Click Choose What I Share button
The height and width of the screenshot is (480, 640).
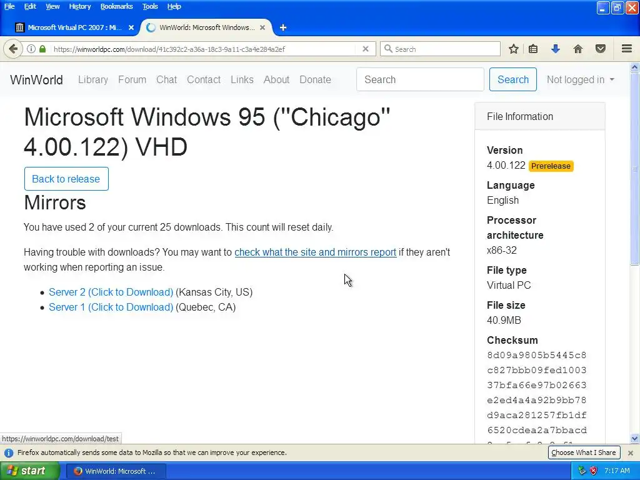click(x=584, y=452)
